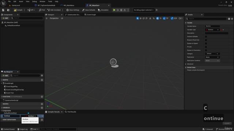
Task: Compile the blueprint
Action: pos(18,10)
